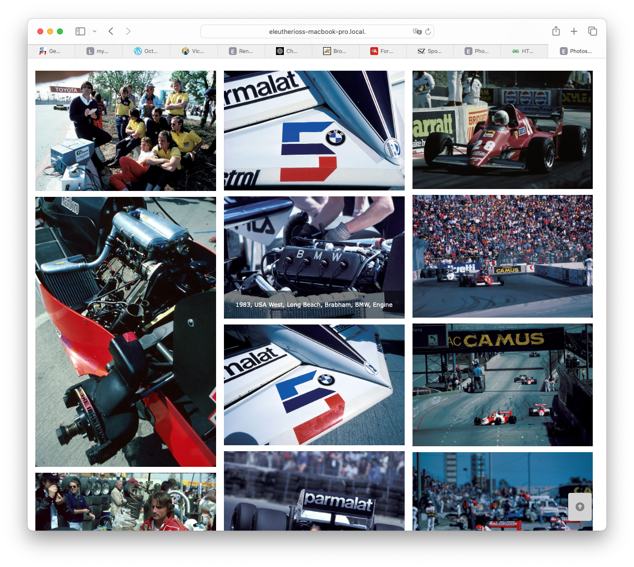Switch to the 'Spo...' tab
Screen dimensions: 634x567
tap(430, 51)
